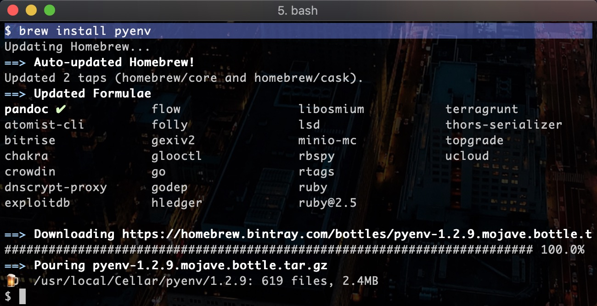Open the homebrew.bintray.com download URL
Image resolution: width=597 pixels, height=306 pixels.
(x=357, y=234)
